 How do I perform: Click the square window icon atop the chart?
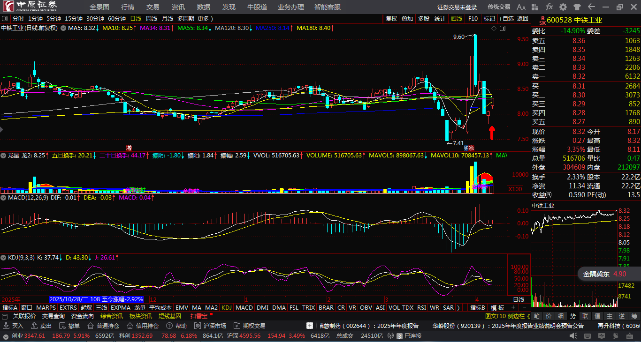[503, 28]
